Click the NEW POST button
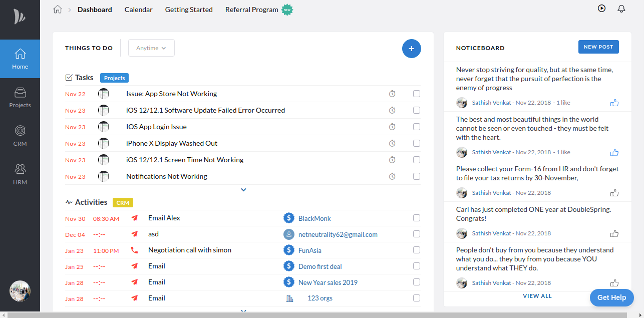This screenshot has height=318, width=644. point(598,47)
